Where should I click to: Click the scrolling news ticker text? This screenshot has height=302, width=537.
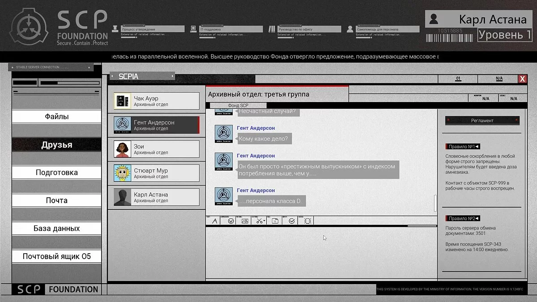[274, 57]
